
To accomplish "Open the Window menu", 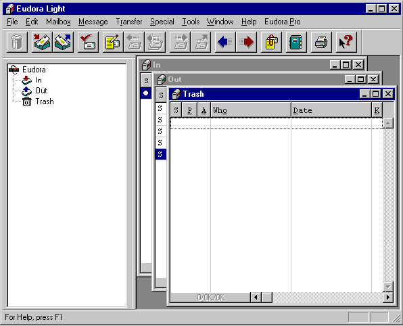I will pyautogui.click(x=220, y=22).
